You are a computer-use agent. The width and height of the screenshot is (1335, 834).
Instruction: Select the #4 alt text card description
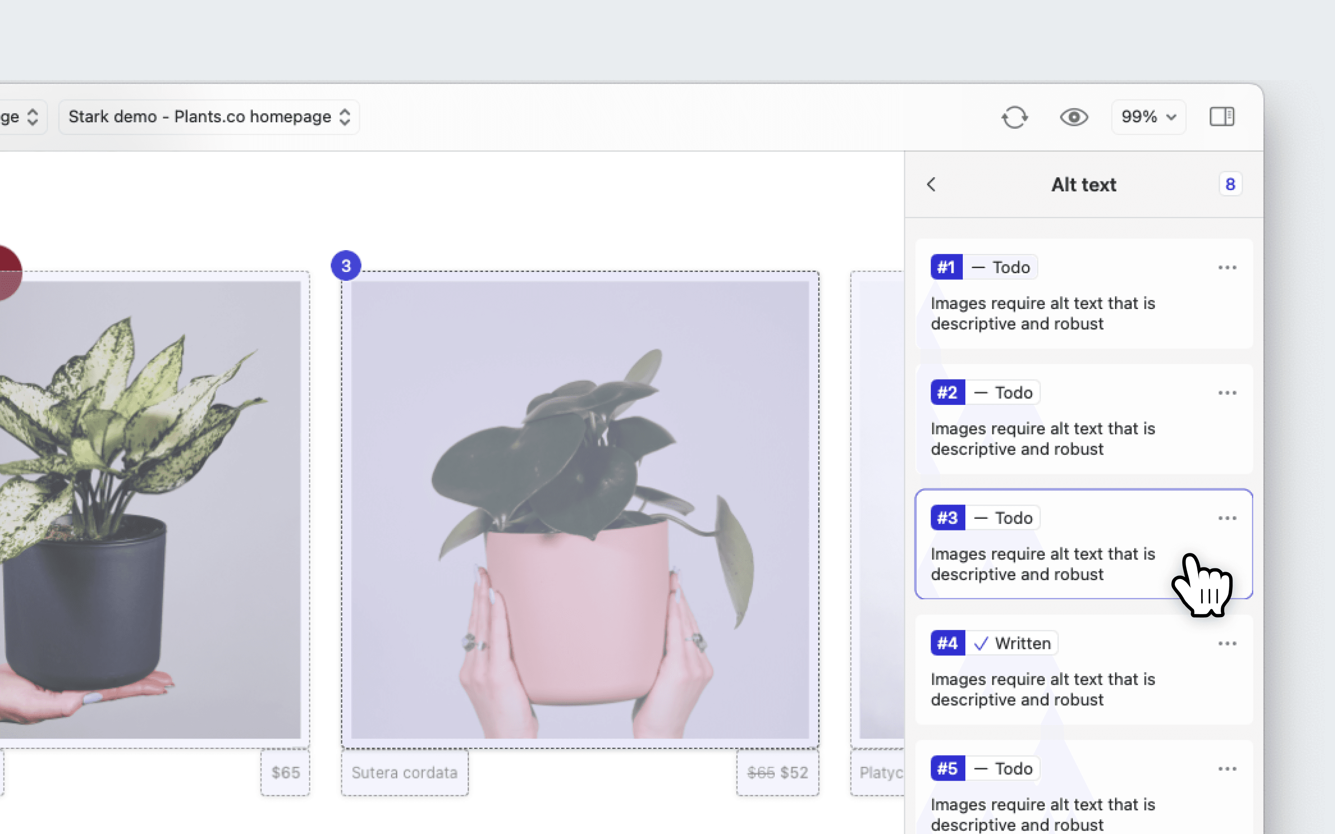(x=1043, y=689)
